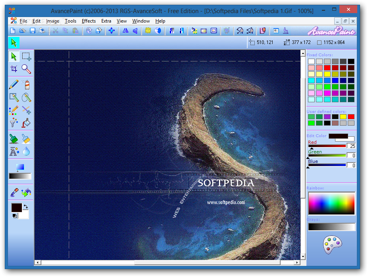Create a new image document
368x277 pixels.
(x=13, y=31)
